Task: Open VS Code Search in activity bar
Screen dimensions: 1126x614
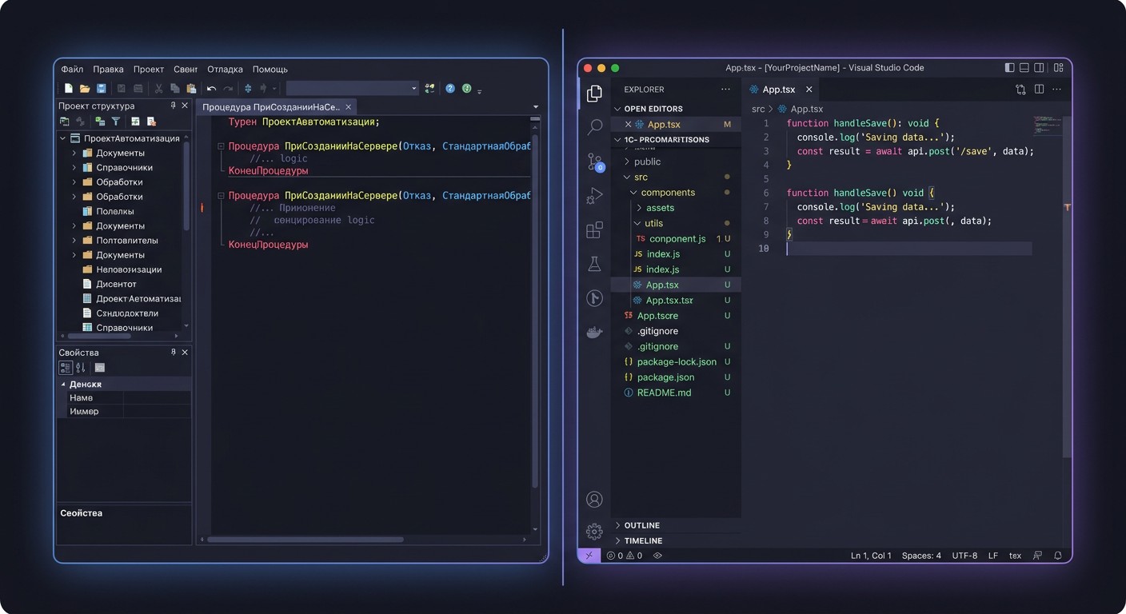Action: point(595,126)
